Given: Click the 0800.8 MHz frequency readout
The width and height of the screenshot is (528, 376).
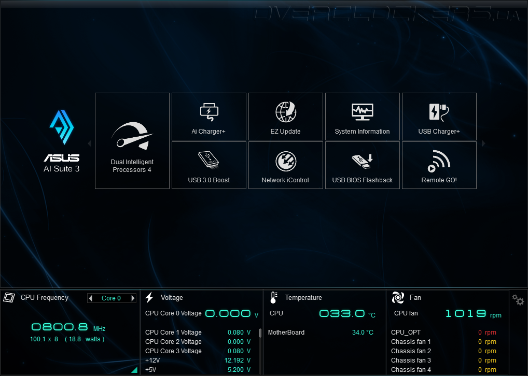Looking at the screenshot, I should 68,327.
